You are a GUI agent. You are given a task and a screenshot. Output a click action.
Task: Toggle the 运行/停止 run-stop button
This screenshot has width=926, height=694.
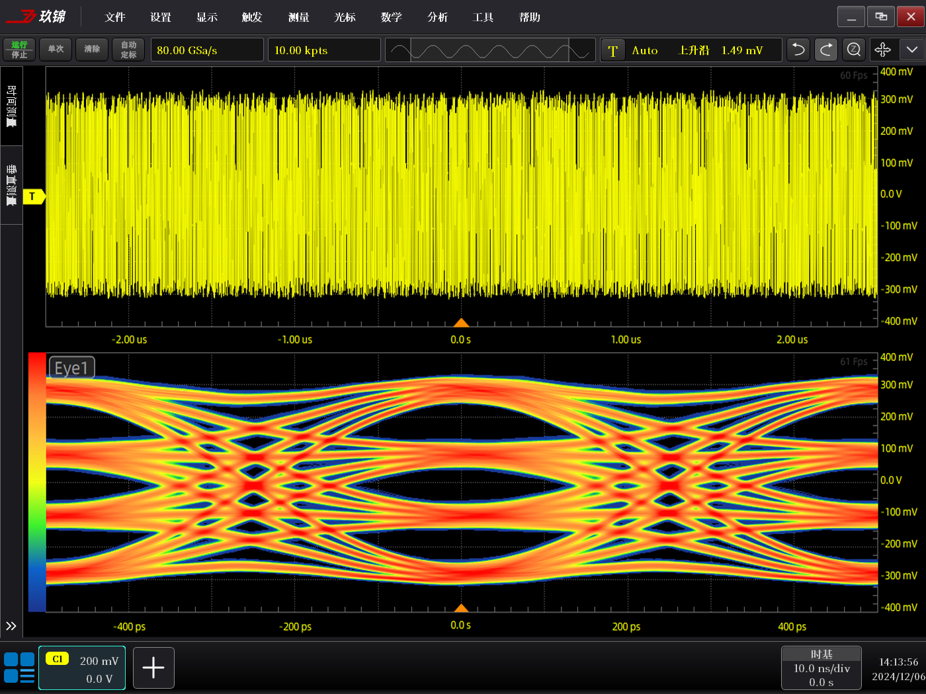(x=19, y=50)
